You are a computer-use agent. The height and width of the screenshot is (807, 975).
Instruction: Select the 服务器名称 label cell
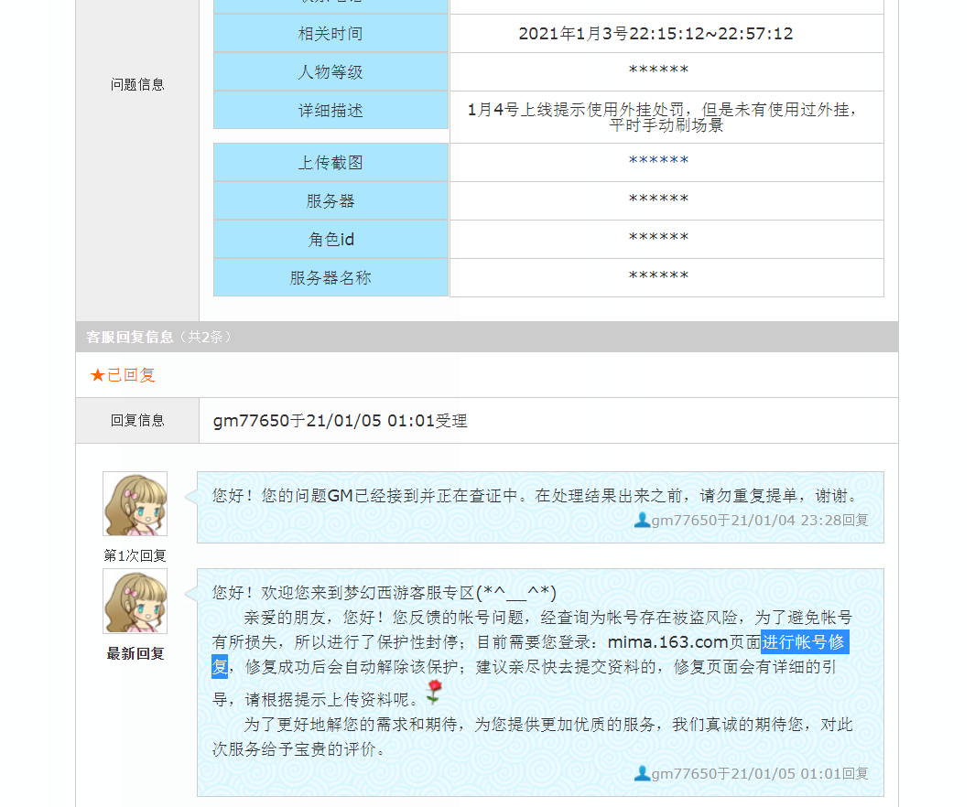(x=330, y=278)
